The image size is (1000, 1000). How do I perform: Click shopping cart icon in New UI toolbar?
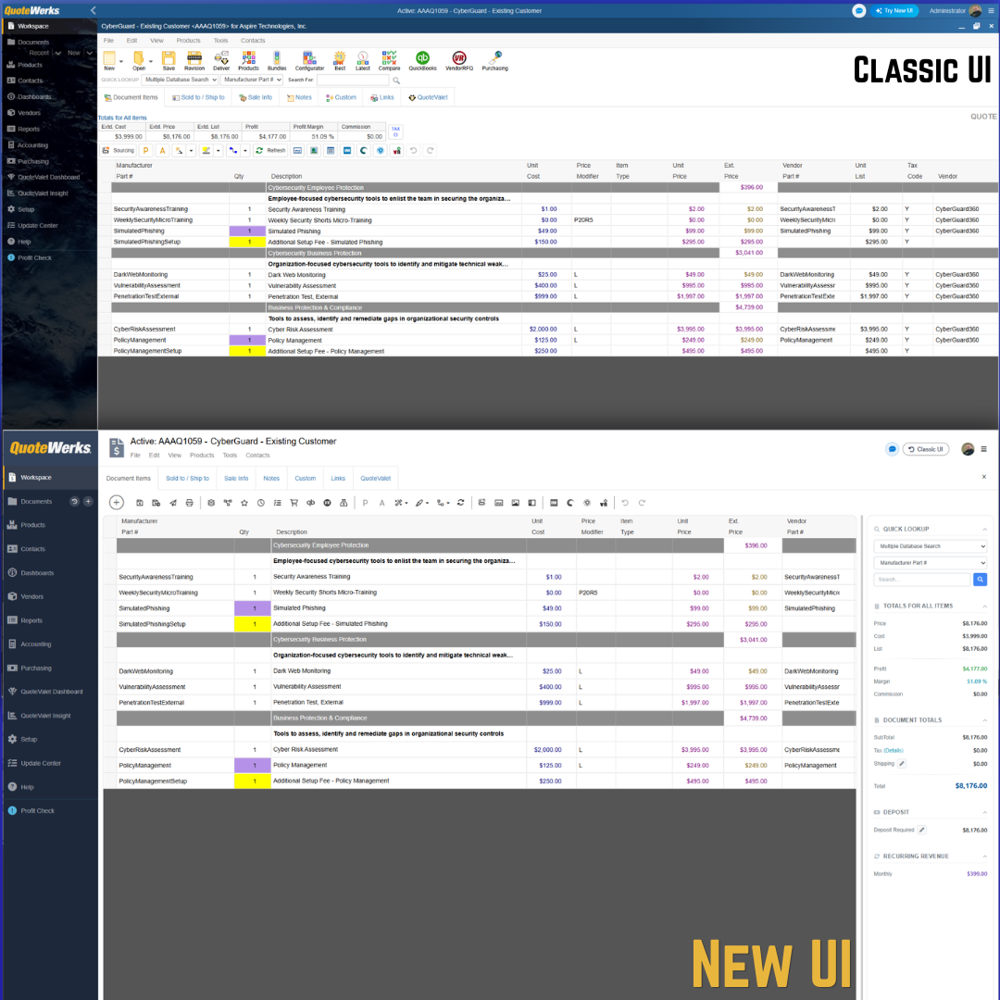(294, 503)
